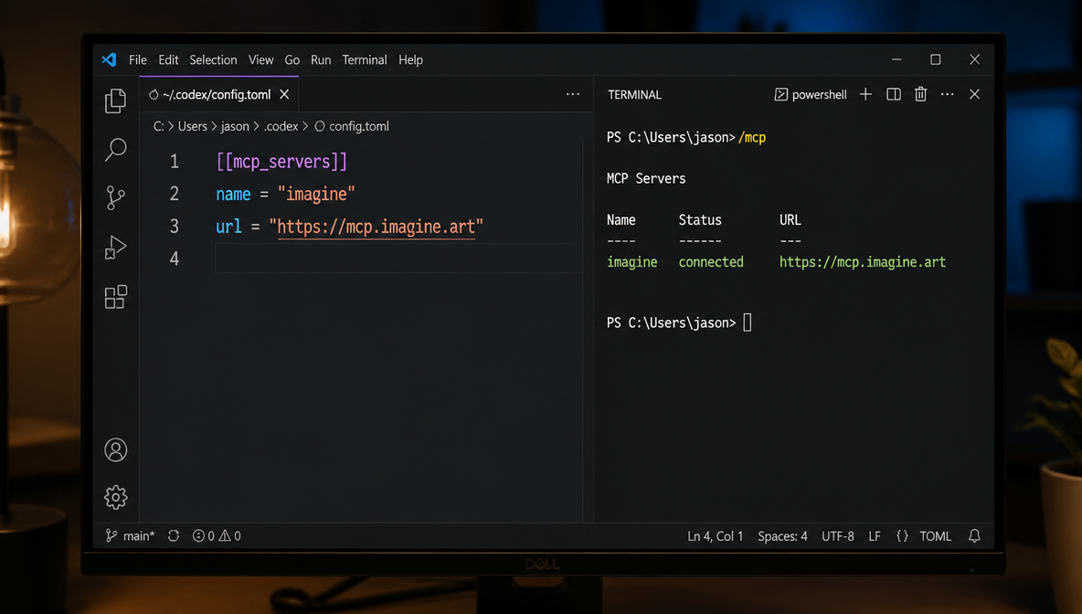Open the Terminal menu
The height and width of the screenshot is (614, 1082).
pos(365,60)
